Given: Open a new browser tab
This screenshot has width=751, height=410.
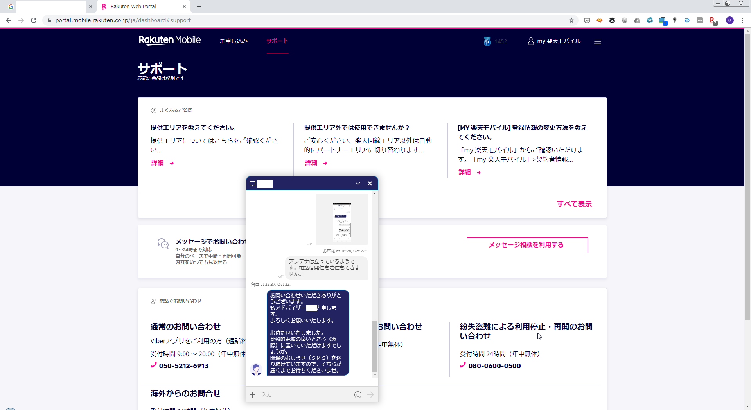Looking at the screenshot, I should point(199,7).
